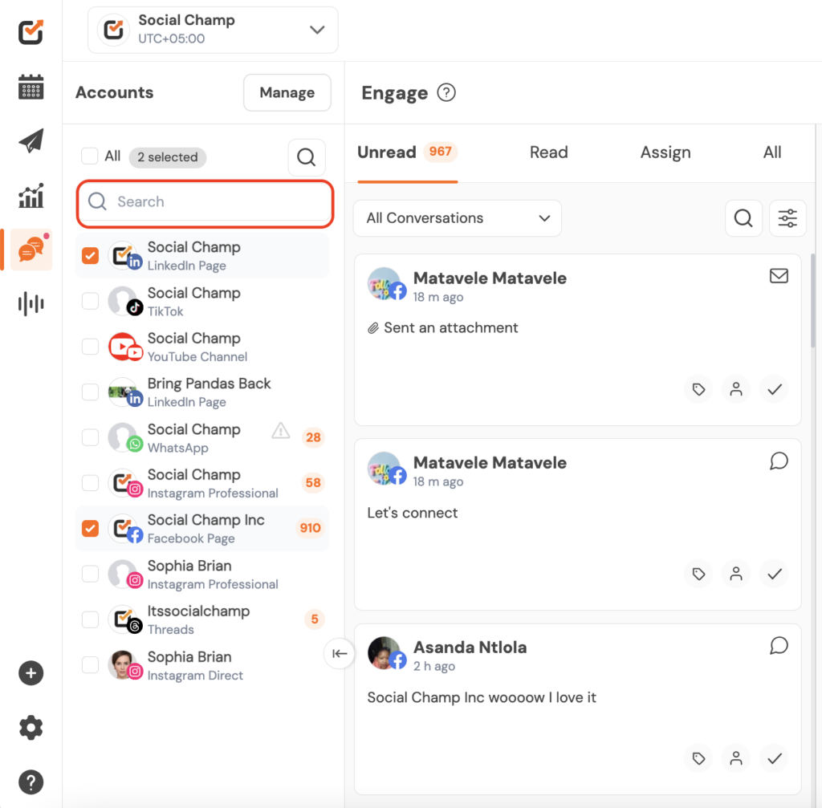Click the conversation filter sliders icon
Viewport: 822px width, 808px height.
coord(787,218)
